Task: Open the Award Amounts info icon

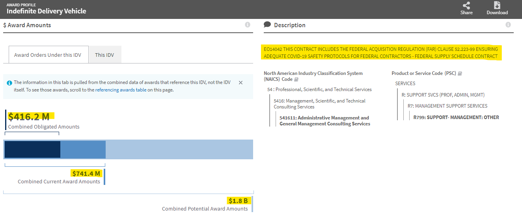Action: coord(248,25)
